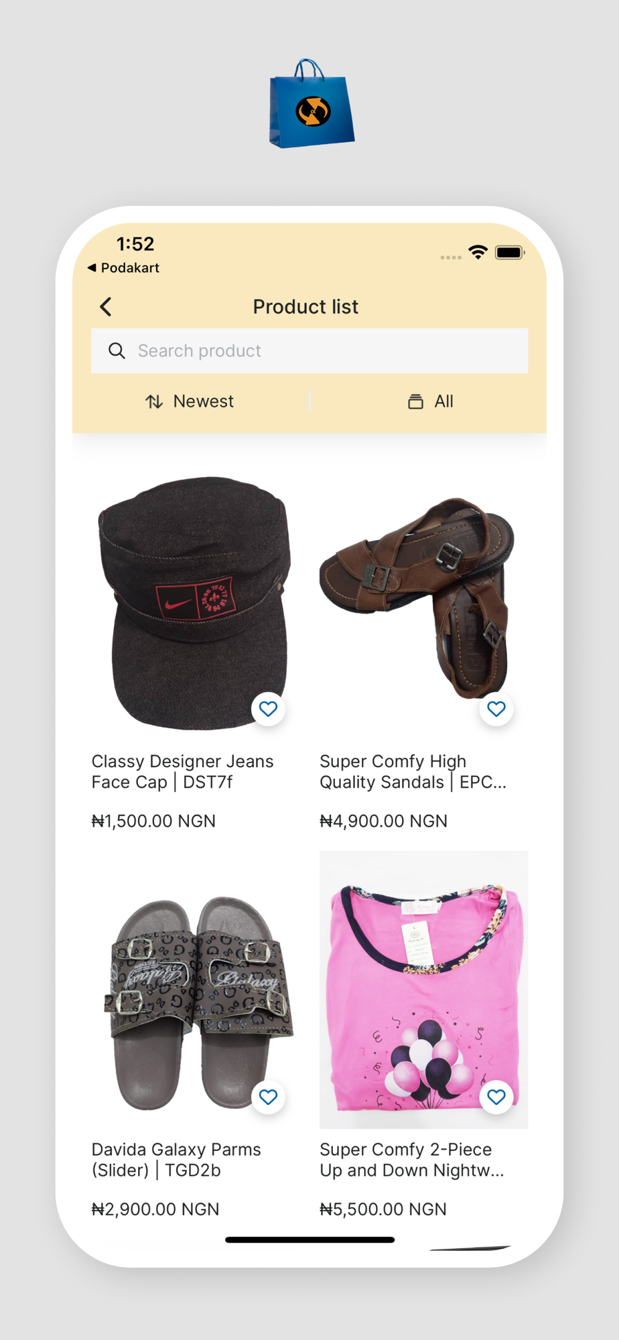Image resolution: width=619 pixels, height=1340 pixels.
Task: Tap the back arrow in header
Action: pyautogui.click(x=106, y=307)
